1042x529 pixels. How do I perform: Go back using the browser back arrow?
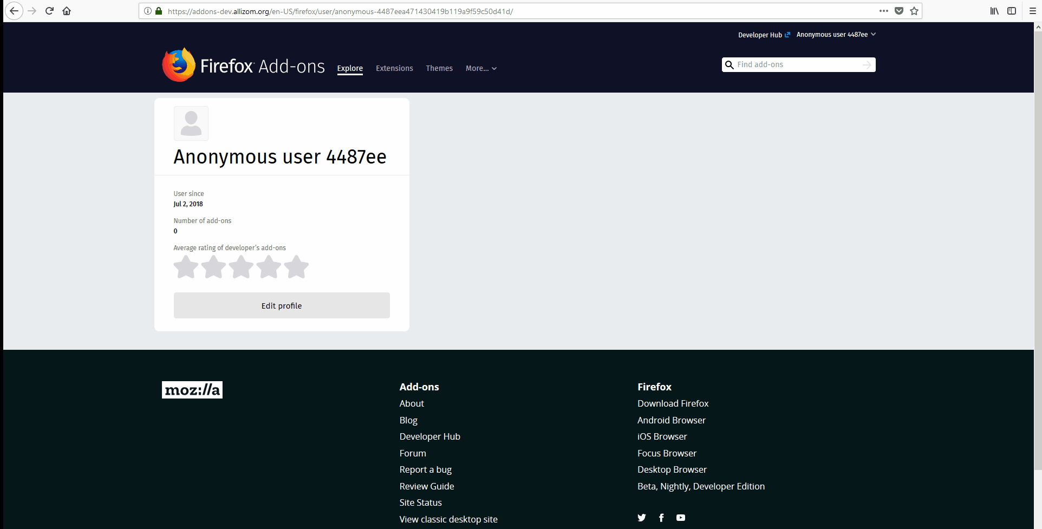pyautogui.click(x=14, y=11)
